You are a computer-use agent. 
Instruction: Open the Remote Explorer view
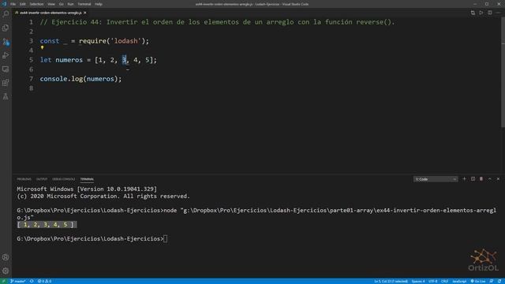click(x=6, y=69)
